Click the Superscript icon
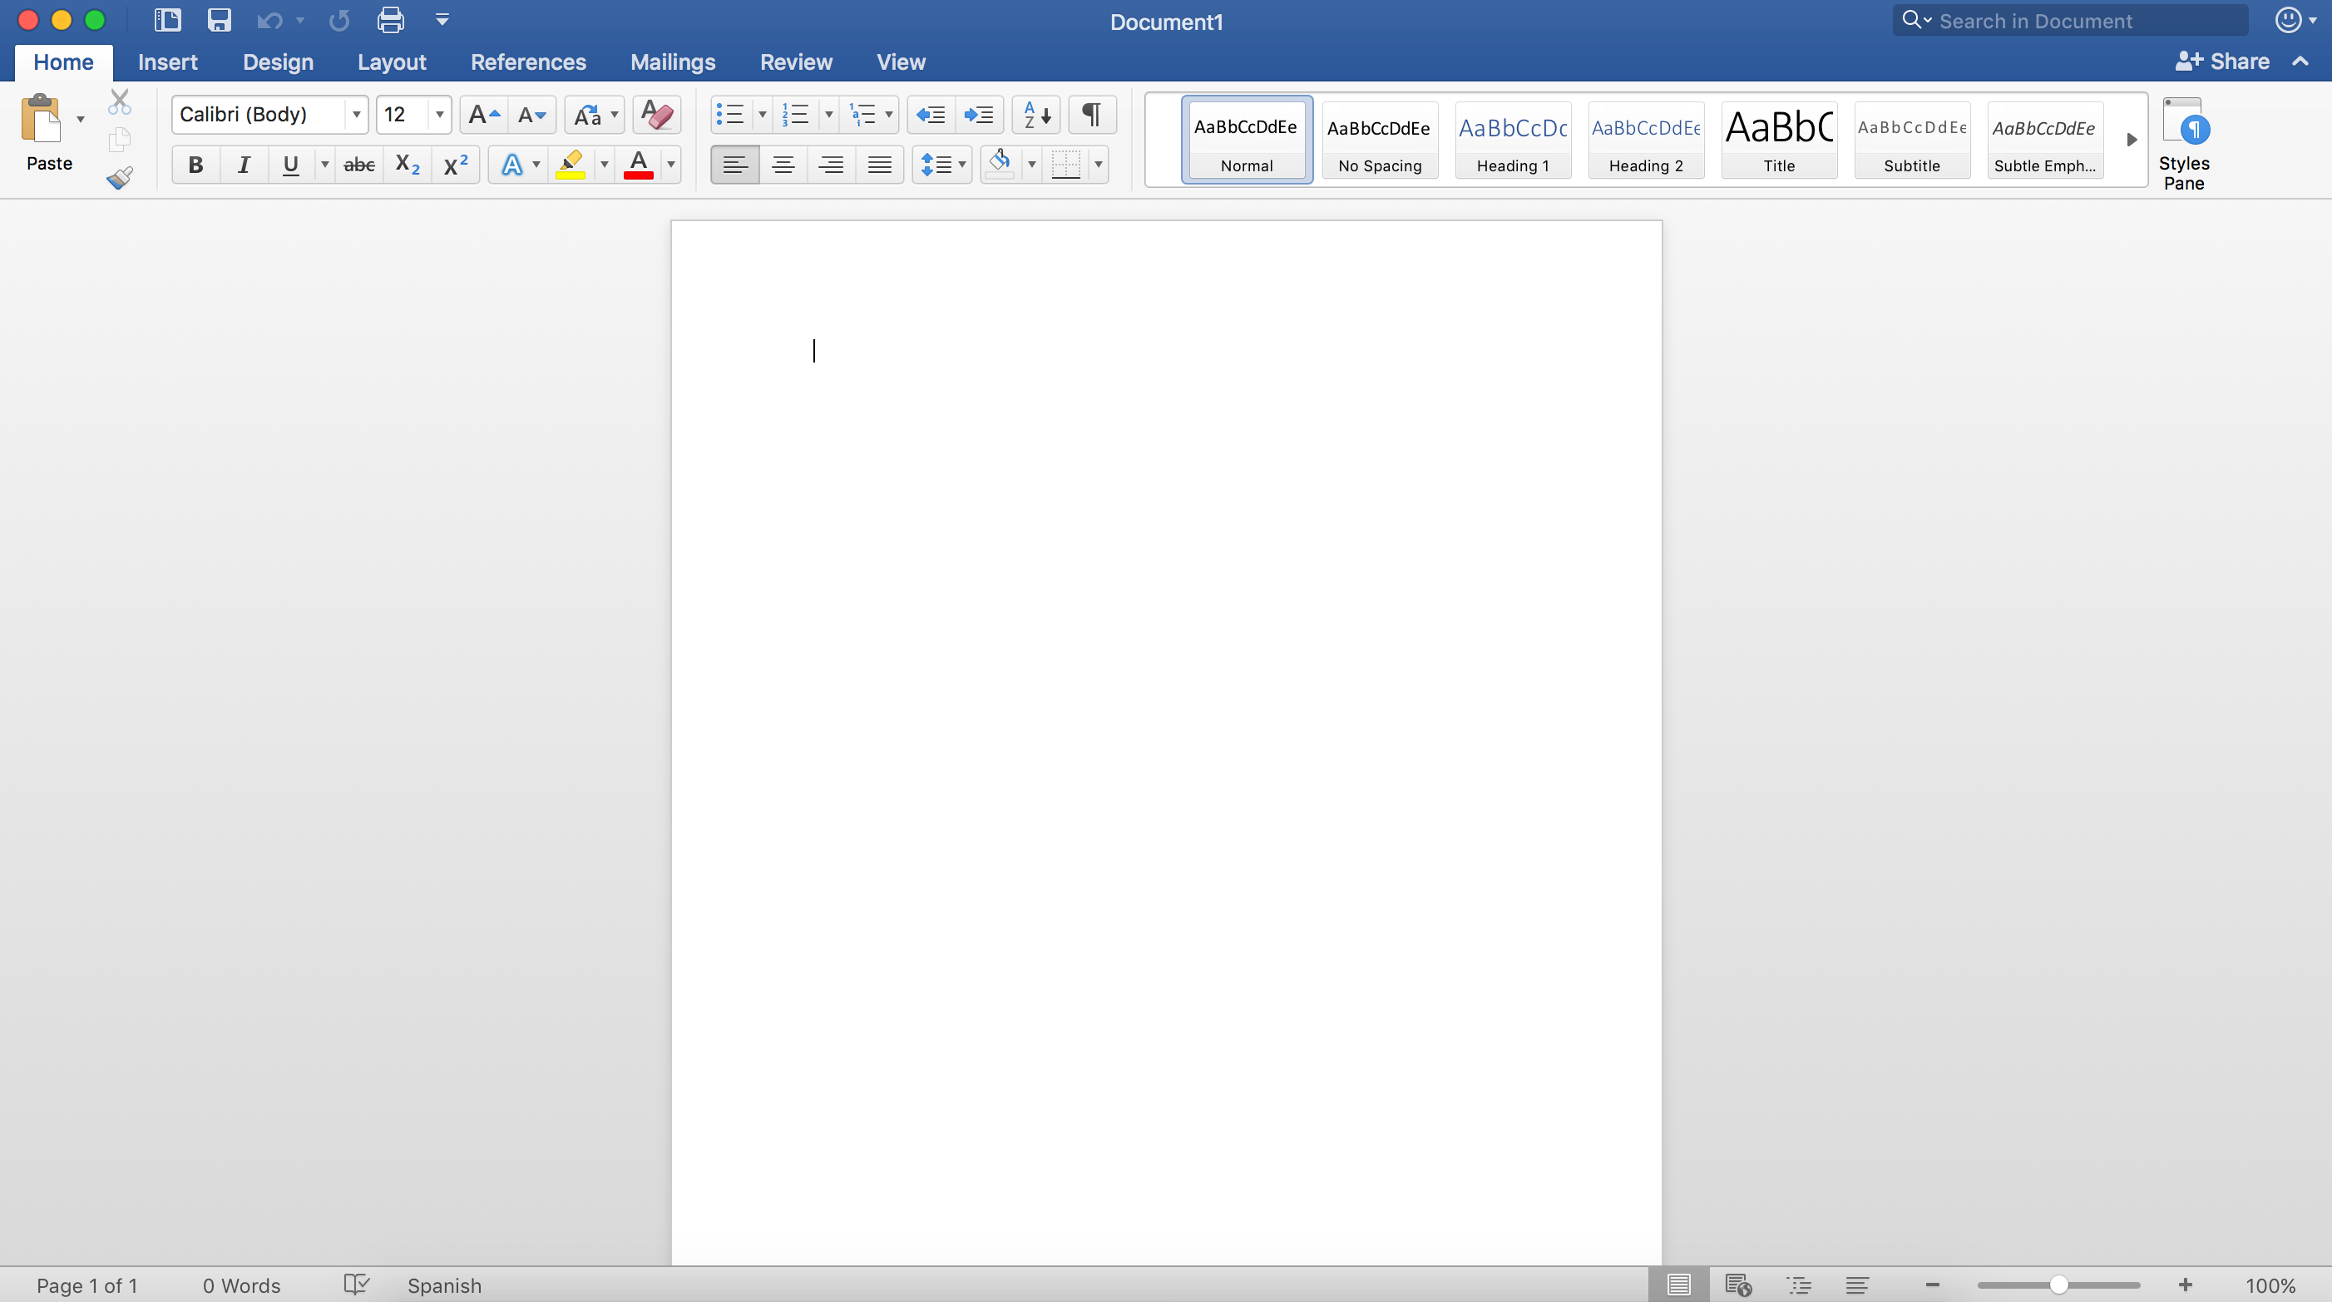 point(454,164)
